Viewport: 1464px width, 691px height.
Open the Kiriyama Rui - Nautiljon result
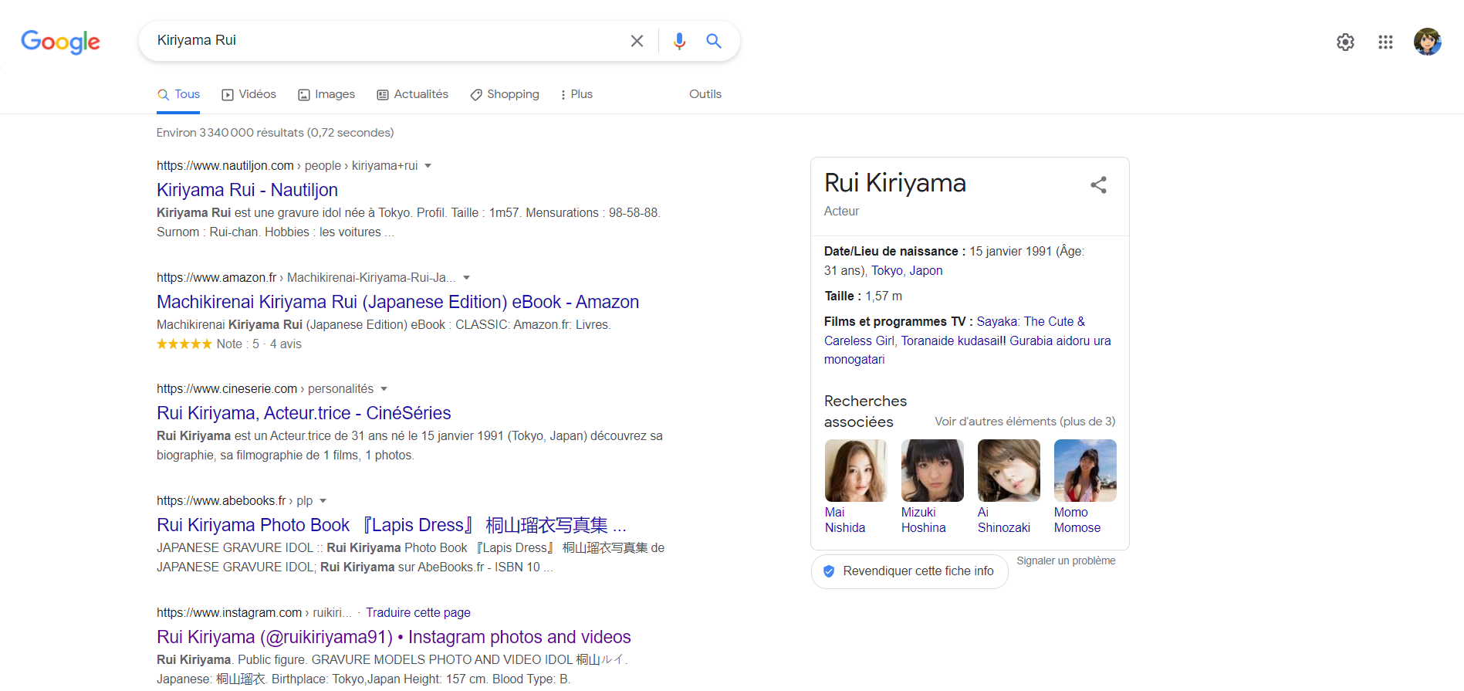click(x=247, y=190)
